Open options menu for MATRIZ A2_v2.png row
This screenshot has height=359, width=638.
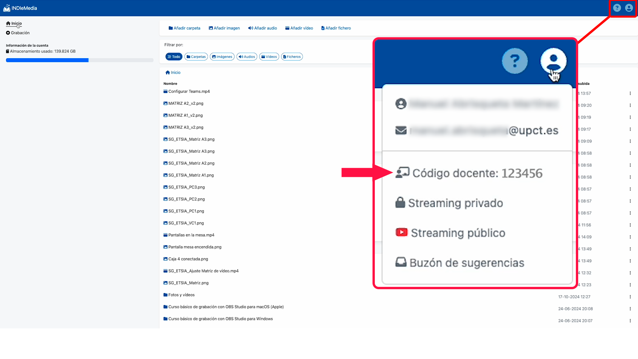click(x=630, y=105)
